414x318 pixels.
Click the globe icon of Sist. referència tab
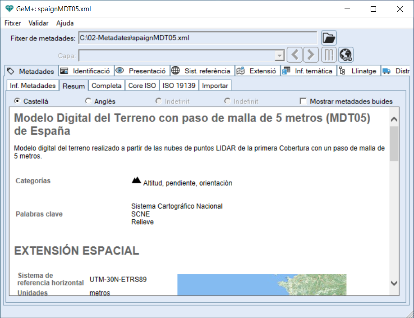[x=175, y=70]
